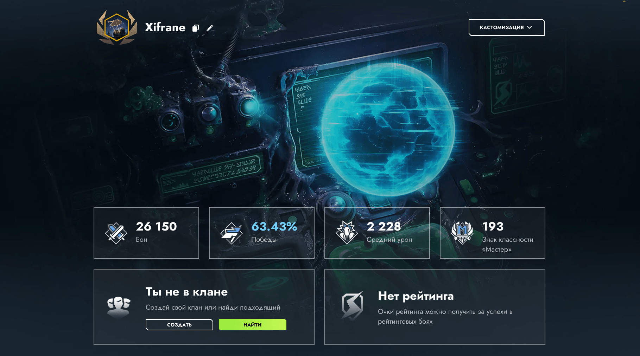Open the 26 150 Бои stats card
The height and width of the screenshot is (356, 640).
(146, 233)
